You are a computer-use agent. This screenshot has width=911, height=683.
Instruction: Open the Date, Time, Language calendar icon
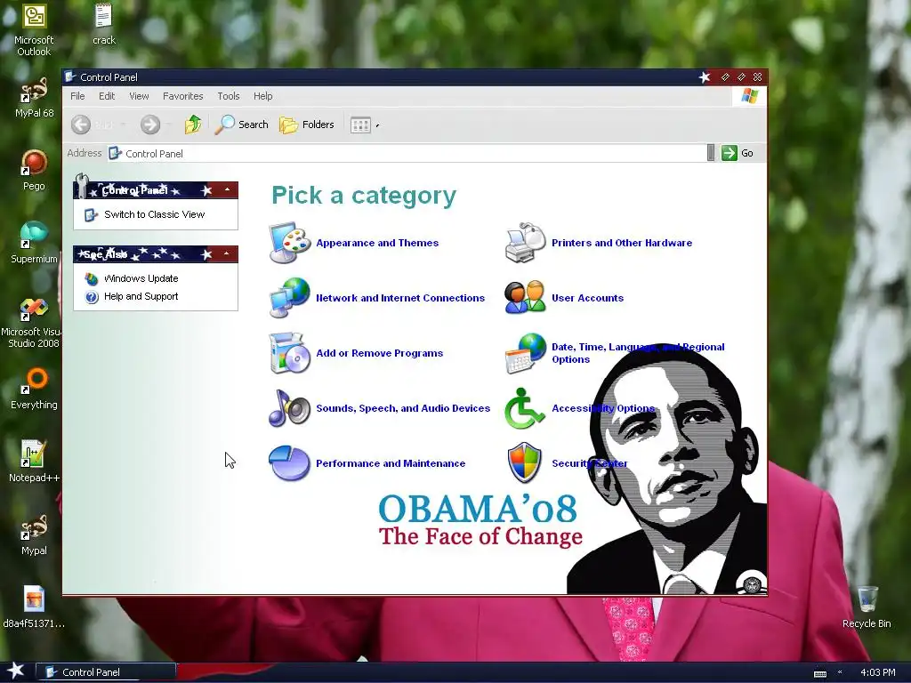click(x=525, y=353)
